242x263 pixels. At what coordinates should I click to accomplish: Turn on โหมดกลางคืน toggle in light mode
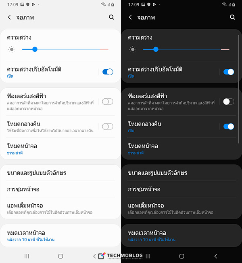click(108, 127)
